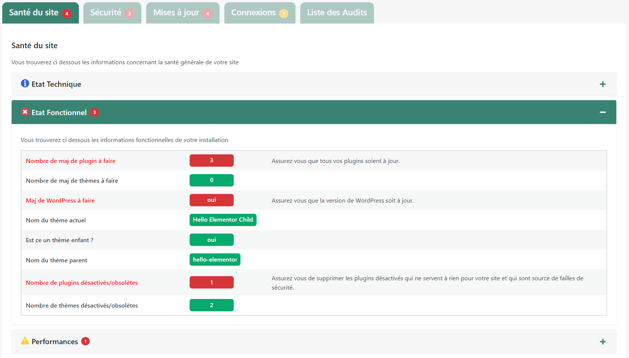
Task: Expand Etat Technique with the plus icon
Action: tap(602, 84)
